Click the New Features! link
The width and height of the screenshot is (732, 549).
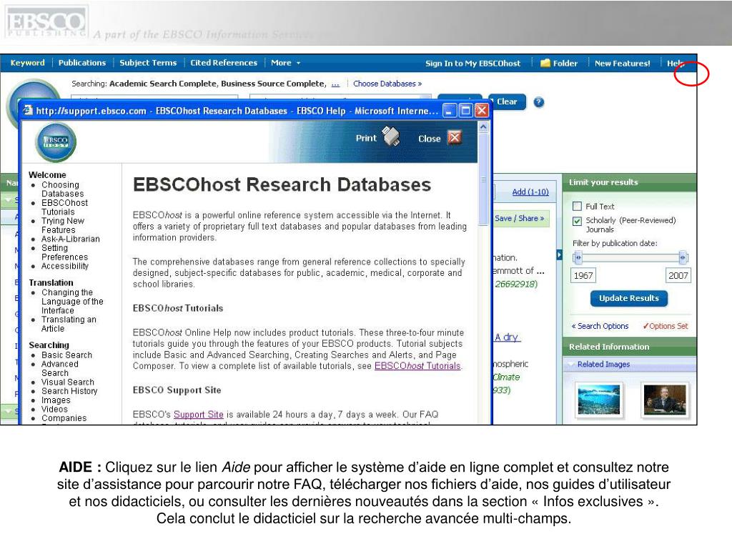(x=623, y=63)
